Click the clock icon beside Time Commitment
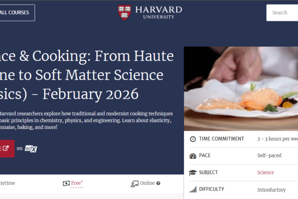This screenshot has width=298, height=199. coord(193,139)
